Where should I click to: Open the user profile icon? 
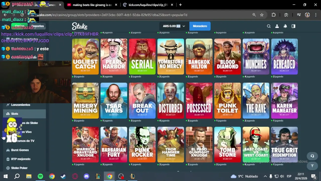(x=277, y=26)
